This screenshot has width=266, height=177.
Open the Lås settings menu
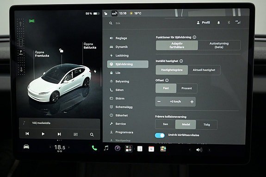point(115,73)
